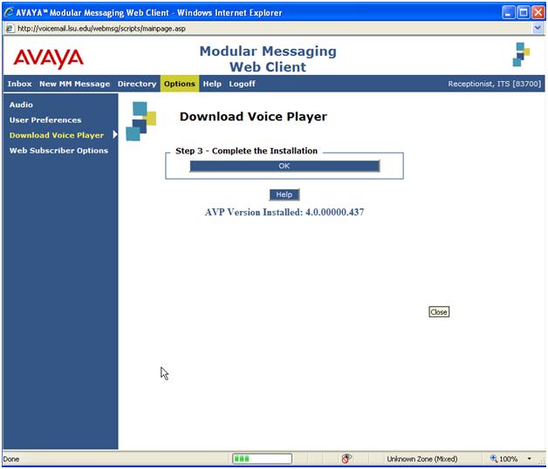
Task: Click the colored squares logo in the header corner
Action: pyautogui.click(x=521, y=54)
